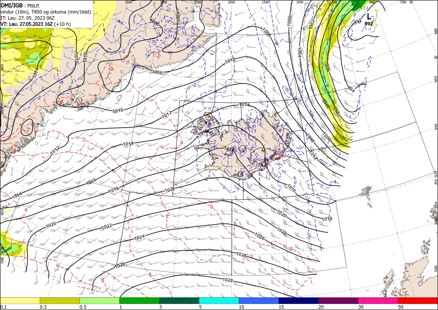Pick the cyan 5–10 mm legend swatch
This screenshot has height=310, width=438.
tap(219, 300)
